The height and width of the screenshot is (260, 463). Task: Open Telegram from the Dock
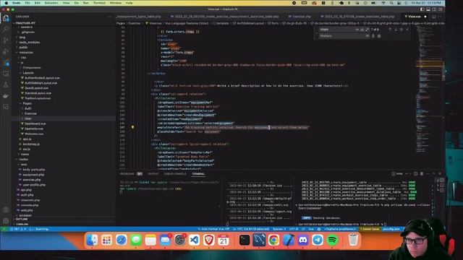[x=318, y=240]
